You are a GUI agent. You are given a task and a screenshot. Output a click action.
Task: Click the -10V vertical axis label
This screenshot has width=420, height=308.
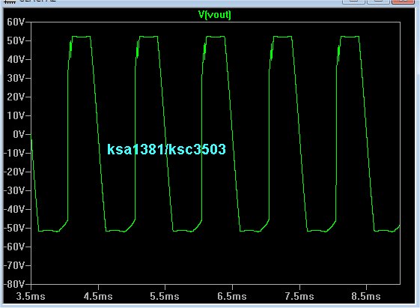pos(14,153)
